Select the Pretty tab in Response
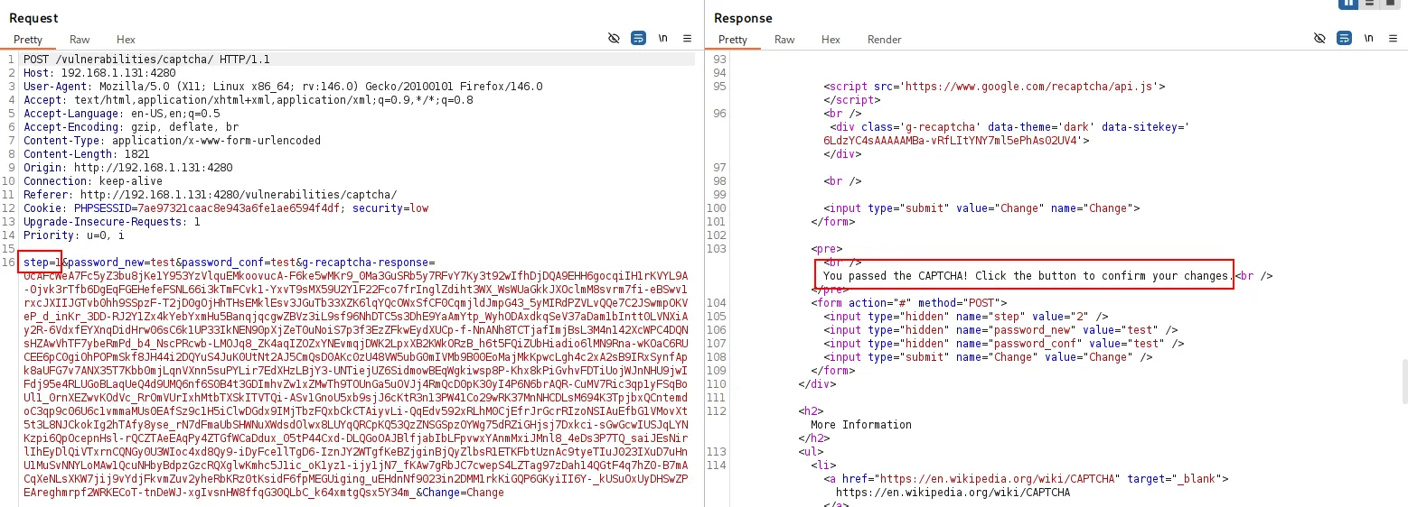1408x507 pixels. (x=733, y=40)
